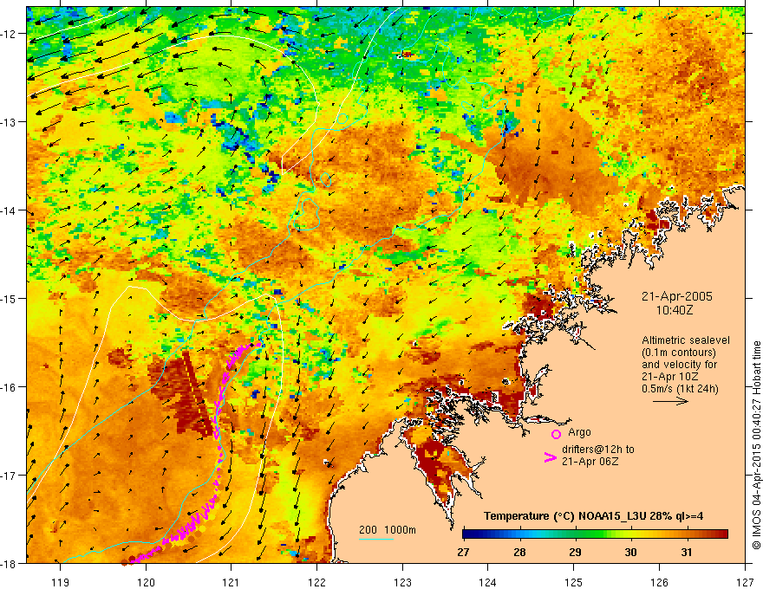Click the dark red end of the color bar
This screenshot has height=589, width=763.
(x=723, y=534)
